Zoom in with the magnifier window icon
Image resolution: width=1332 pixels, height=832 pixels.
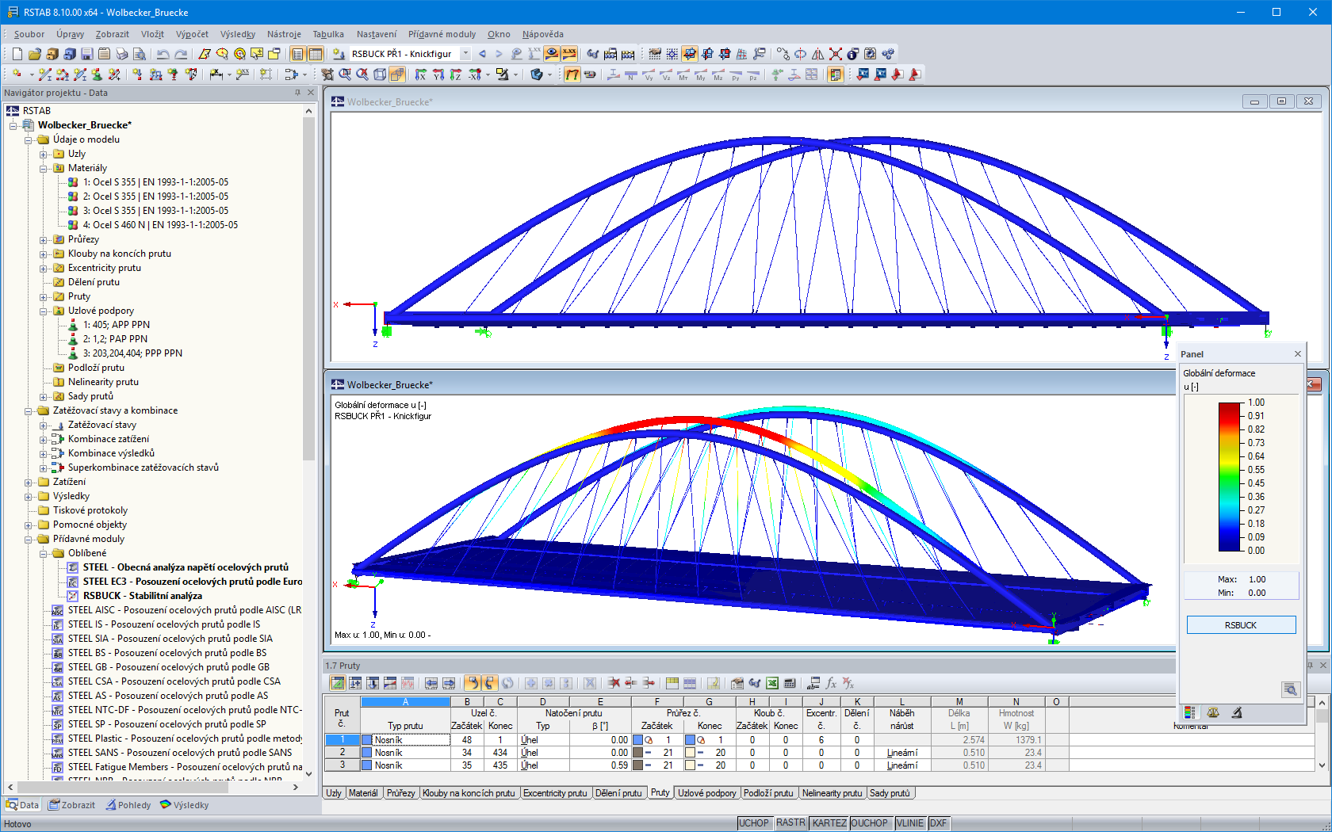pyautogui.click(x=345, y=74)
